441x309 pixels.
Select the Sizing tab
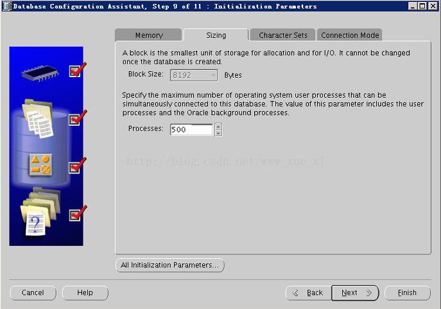point(216,35)
